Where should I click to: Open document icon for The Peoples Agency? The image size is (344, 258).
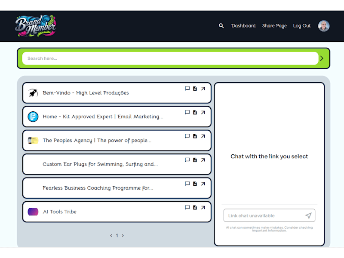click(195, 136)
